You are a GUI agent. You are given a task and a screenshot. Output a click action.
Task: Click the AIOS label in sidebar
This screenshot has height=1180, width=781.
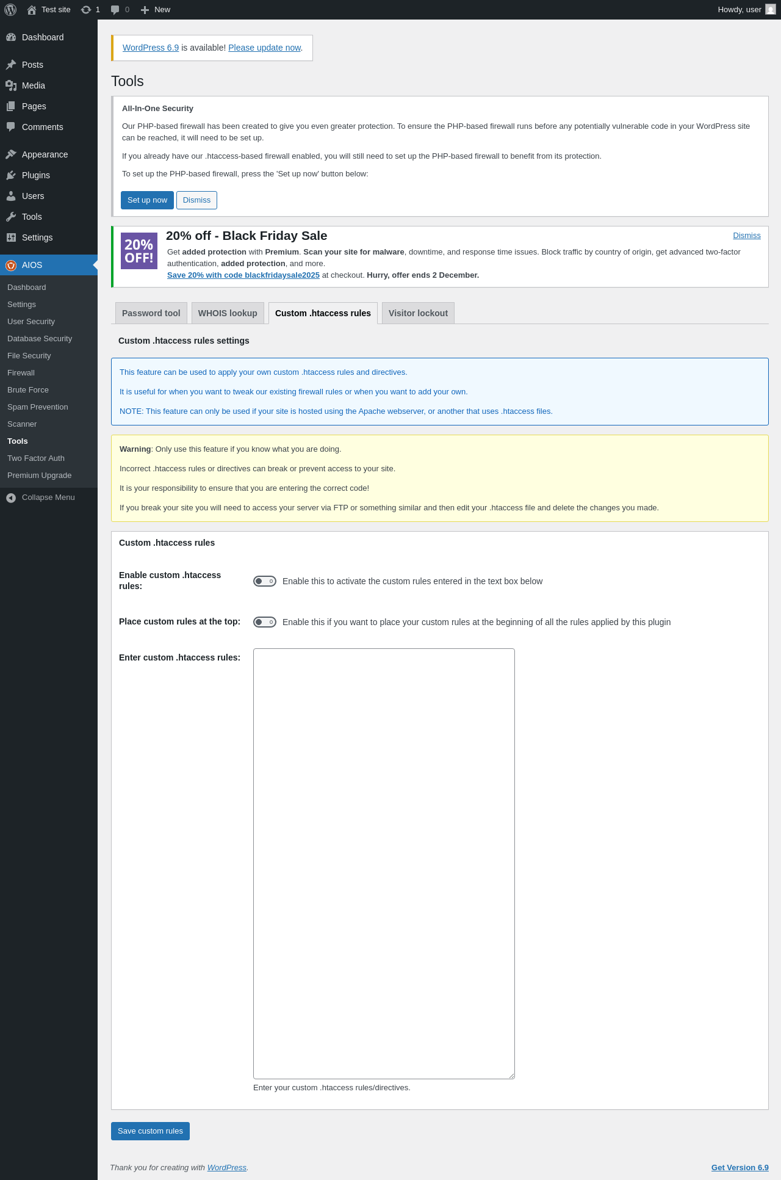pos(32,265)
